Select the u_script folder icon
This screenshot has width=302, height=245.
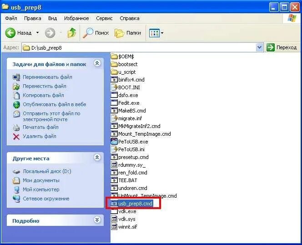point(114,72)
